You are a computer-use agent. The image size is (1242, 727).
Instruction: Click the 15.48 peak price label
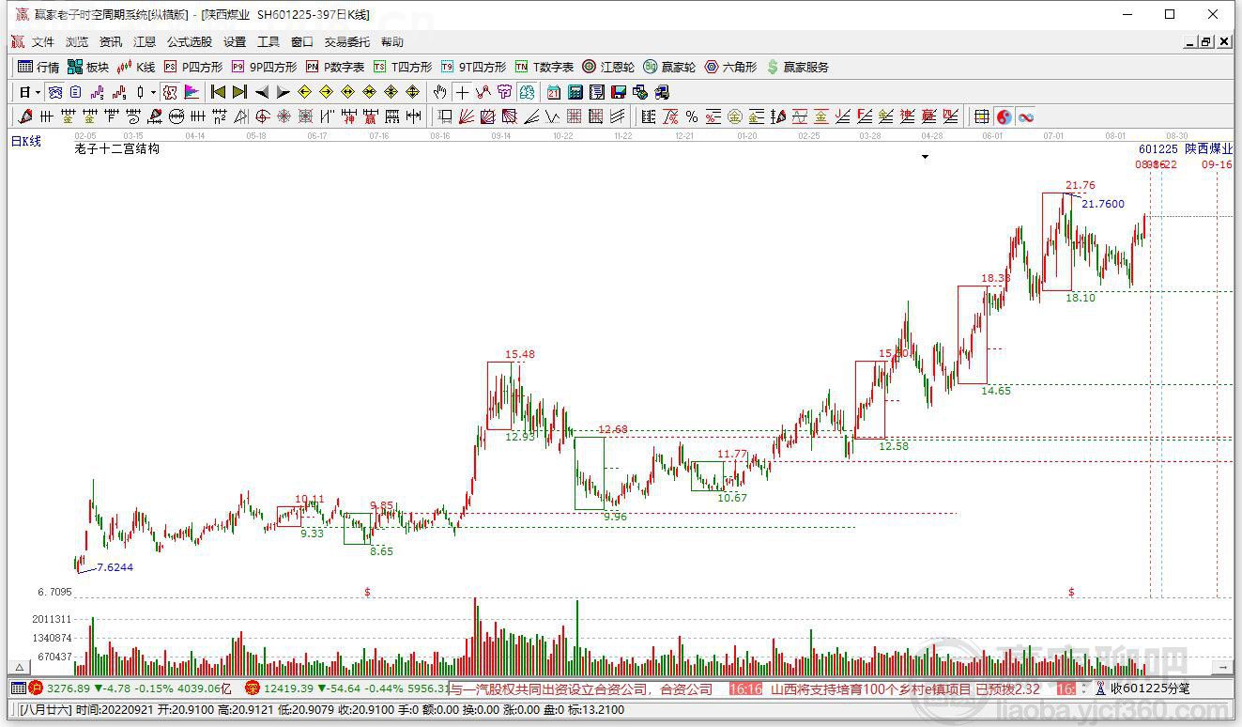pyautogui.click(x=520, y=354)
